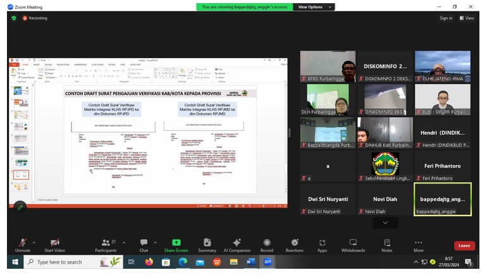Toggle meeting recording with Record
Screen dimensions: 487x277
[x=266, y=245]
